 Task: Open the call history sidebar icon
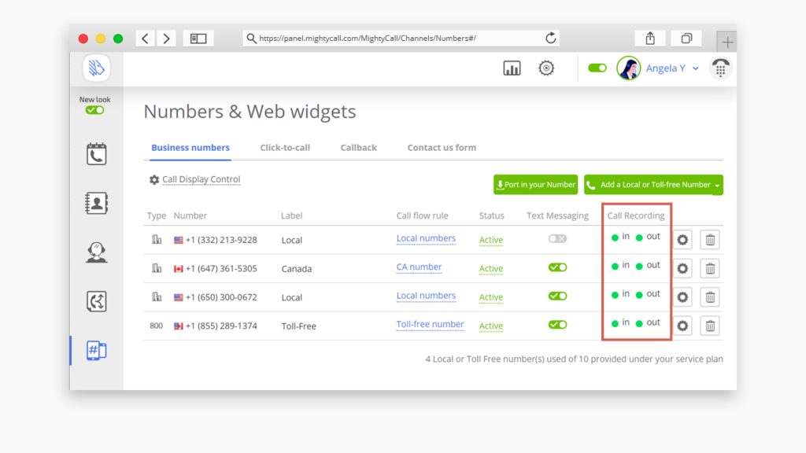96,154
